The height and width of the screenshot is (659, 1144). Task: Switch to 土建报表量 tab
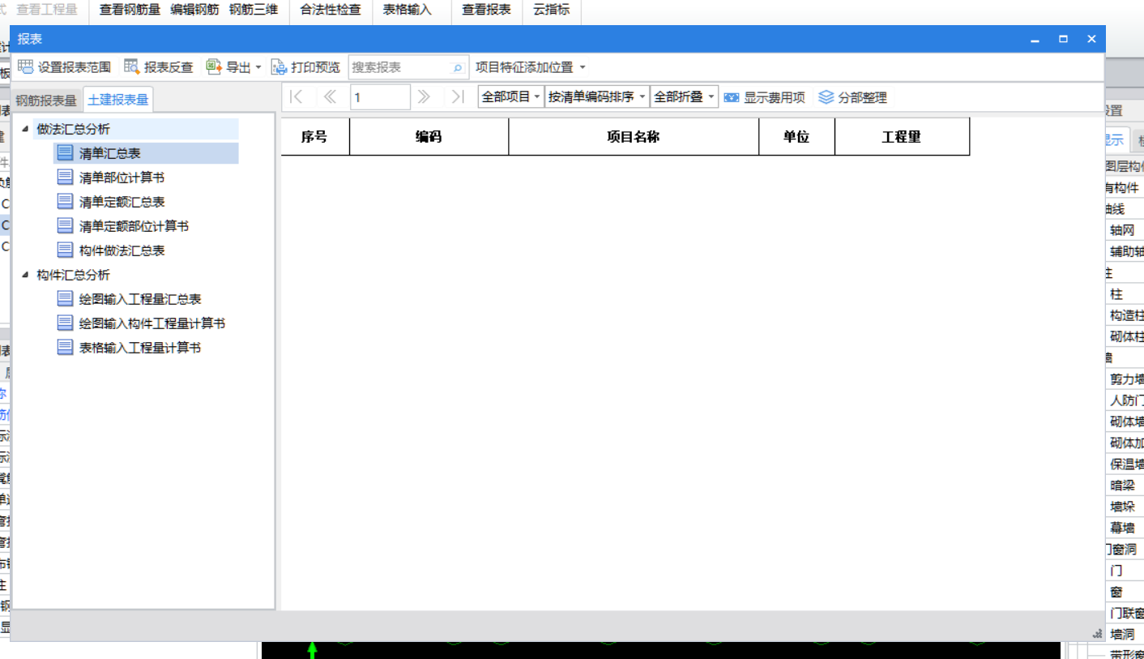[118, 100]
